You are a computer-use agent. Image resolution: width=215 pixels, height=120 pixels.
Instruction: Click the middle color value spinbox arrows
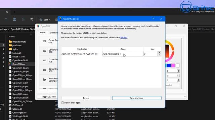click(178, 76)
